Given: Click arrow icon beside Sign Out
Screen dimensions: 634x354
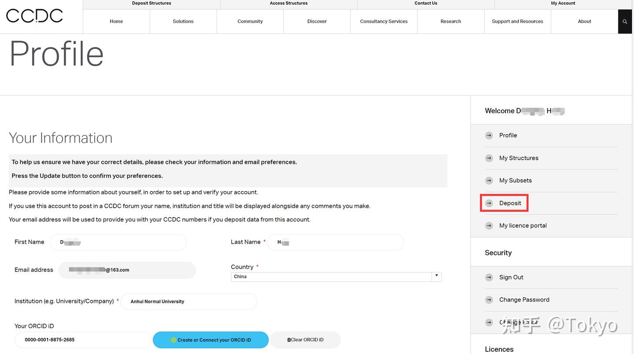Looking at the screenshot, I should [x=489, y=277].
